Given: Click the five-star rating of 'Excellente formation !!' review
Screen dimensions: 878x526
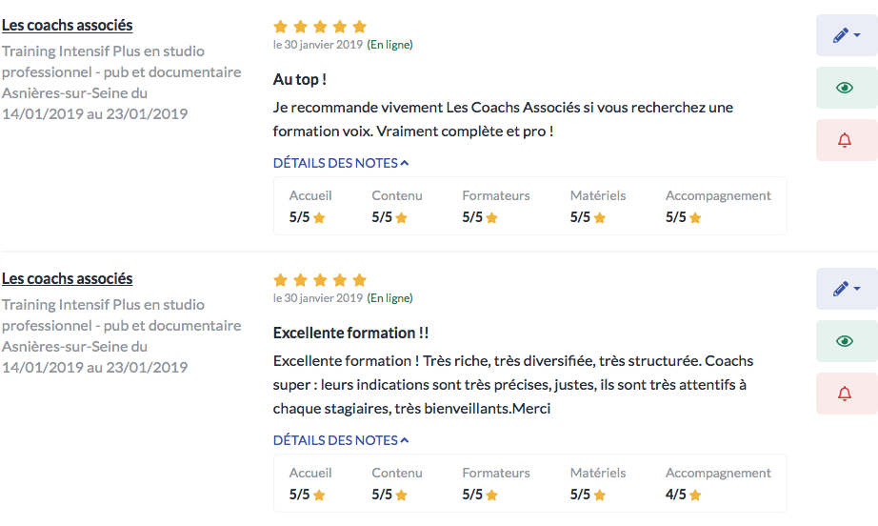Looking at the screenshot, I should point(320,279).
